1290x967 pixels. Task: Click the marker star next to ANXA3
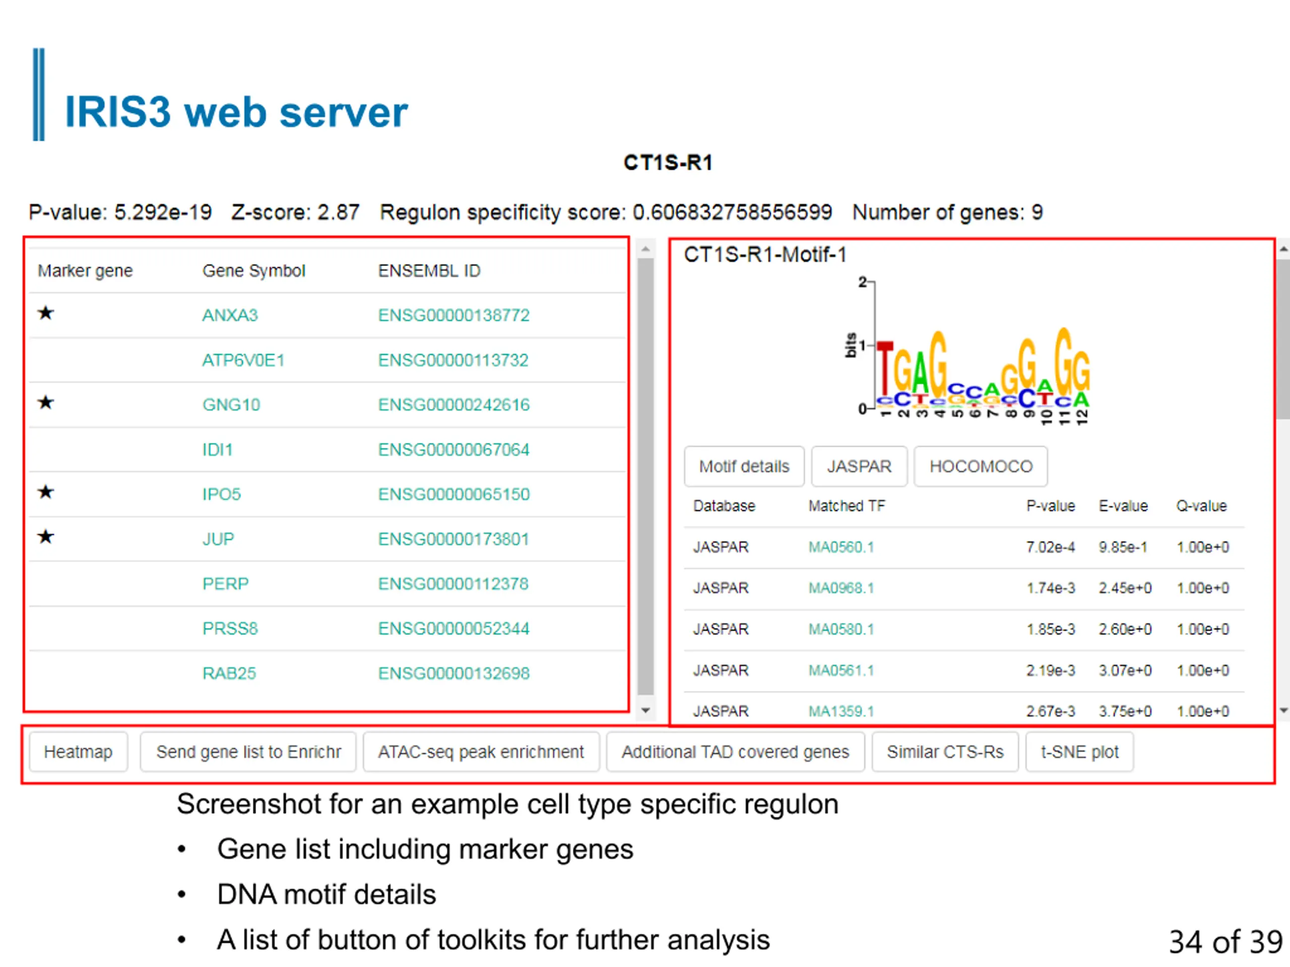point(46,313)
